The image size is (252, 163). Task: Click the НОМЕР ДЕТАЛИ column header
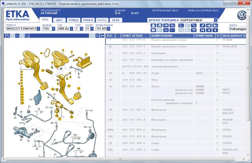click(135, 36)
